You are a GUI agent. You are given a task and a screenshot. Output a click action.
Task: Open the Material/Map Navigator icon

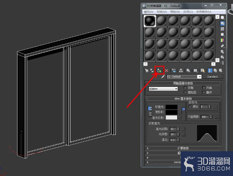tap(222, 63)
